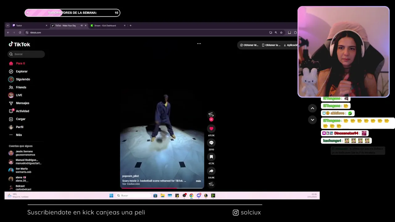The image size is (395, 222).
Task: Reload the page with refresh icon
Action: (20, 32)
